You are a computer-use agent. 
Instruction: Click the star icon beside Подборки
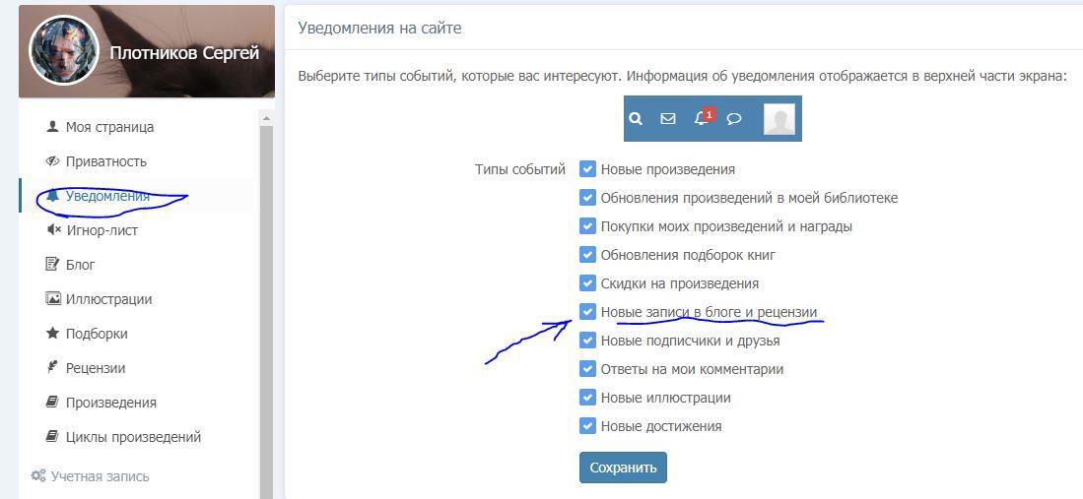53,334
